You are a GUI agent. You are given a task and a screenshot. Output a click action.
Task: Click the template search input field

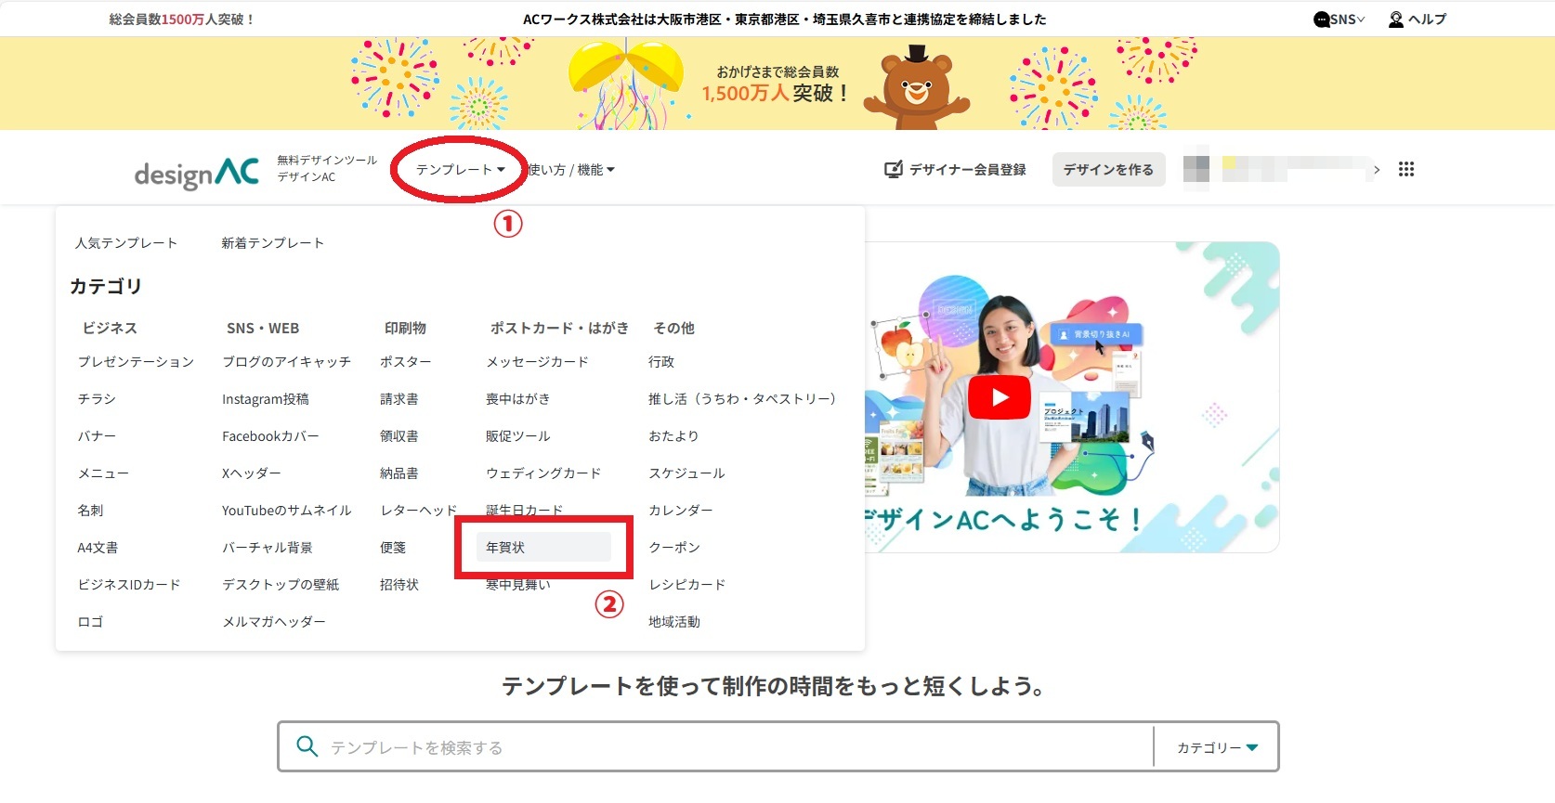point(734,747)
